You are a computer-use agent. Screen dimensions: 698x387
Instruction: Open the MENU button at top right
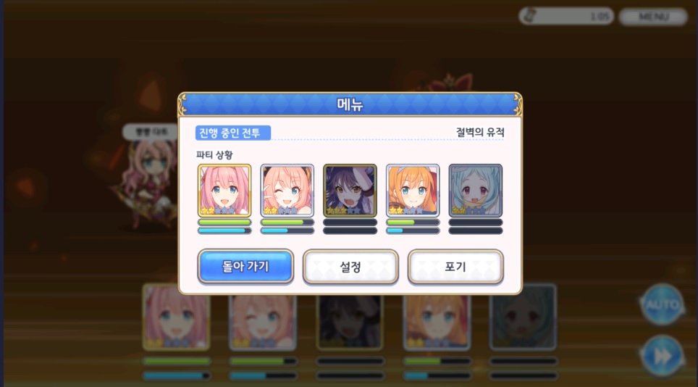[x=653, y=17]
